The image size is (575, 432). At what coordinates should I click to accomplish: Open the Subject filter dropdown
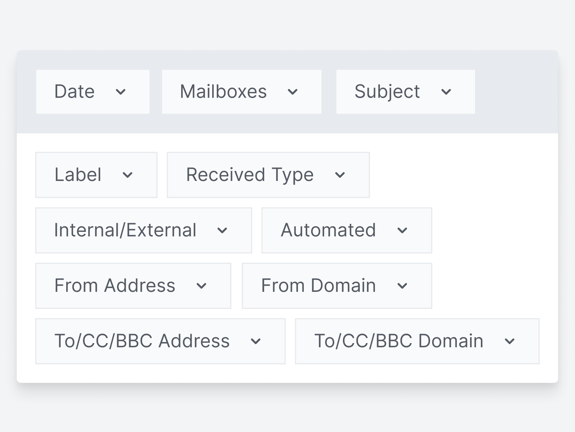tap(405, 92)
